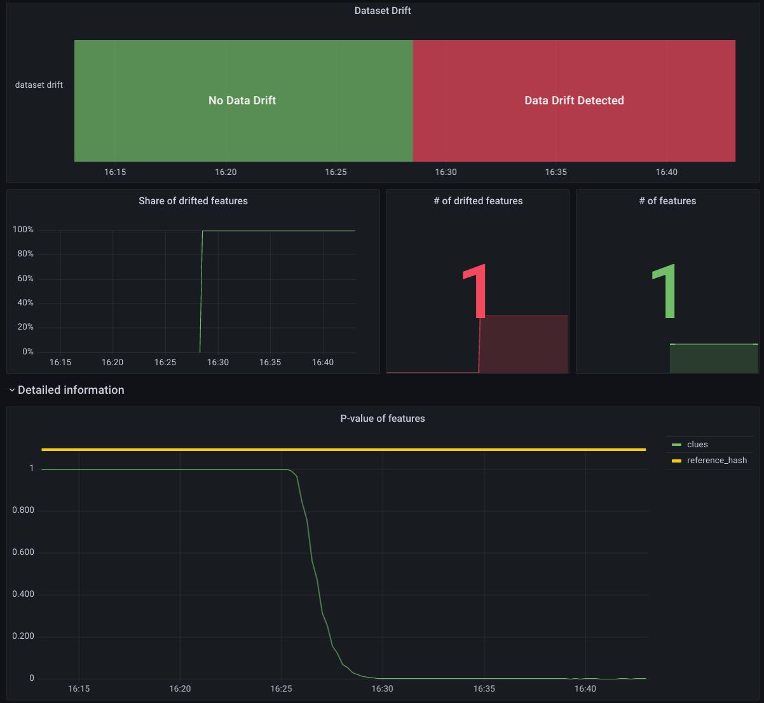Select the "No Data Drift" green segment
This screenshot has height=703, width=764.
pyautogui.click(x=242, y=101)
